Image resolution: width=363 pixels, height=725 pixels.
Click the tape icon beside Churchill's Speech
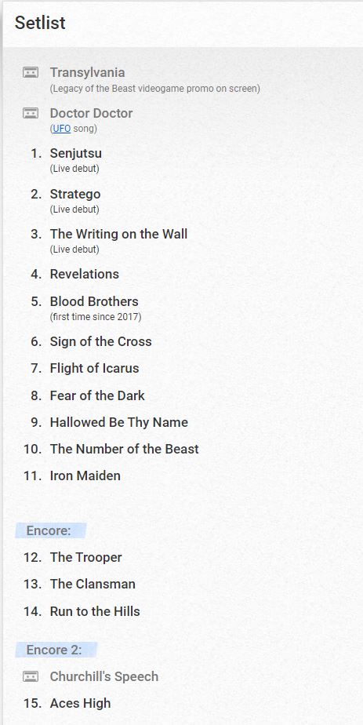point(31,676)
